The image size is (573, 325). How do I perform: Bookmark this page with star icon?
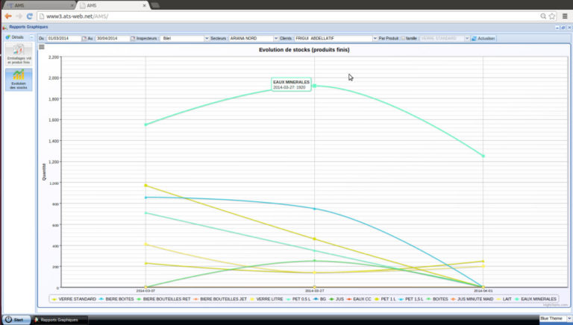(551, 16)
